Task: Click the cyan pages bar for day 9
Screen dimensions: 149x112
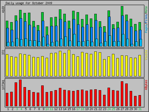Action: point(43,42)
